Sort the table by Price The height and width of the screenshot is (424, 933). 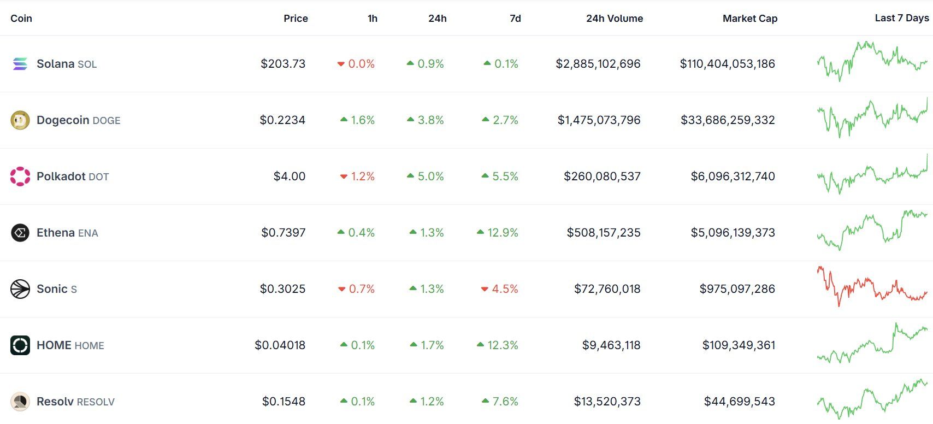click(x=296, y=18)
